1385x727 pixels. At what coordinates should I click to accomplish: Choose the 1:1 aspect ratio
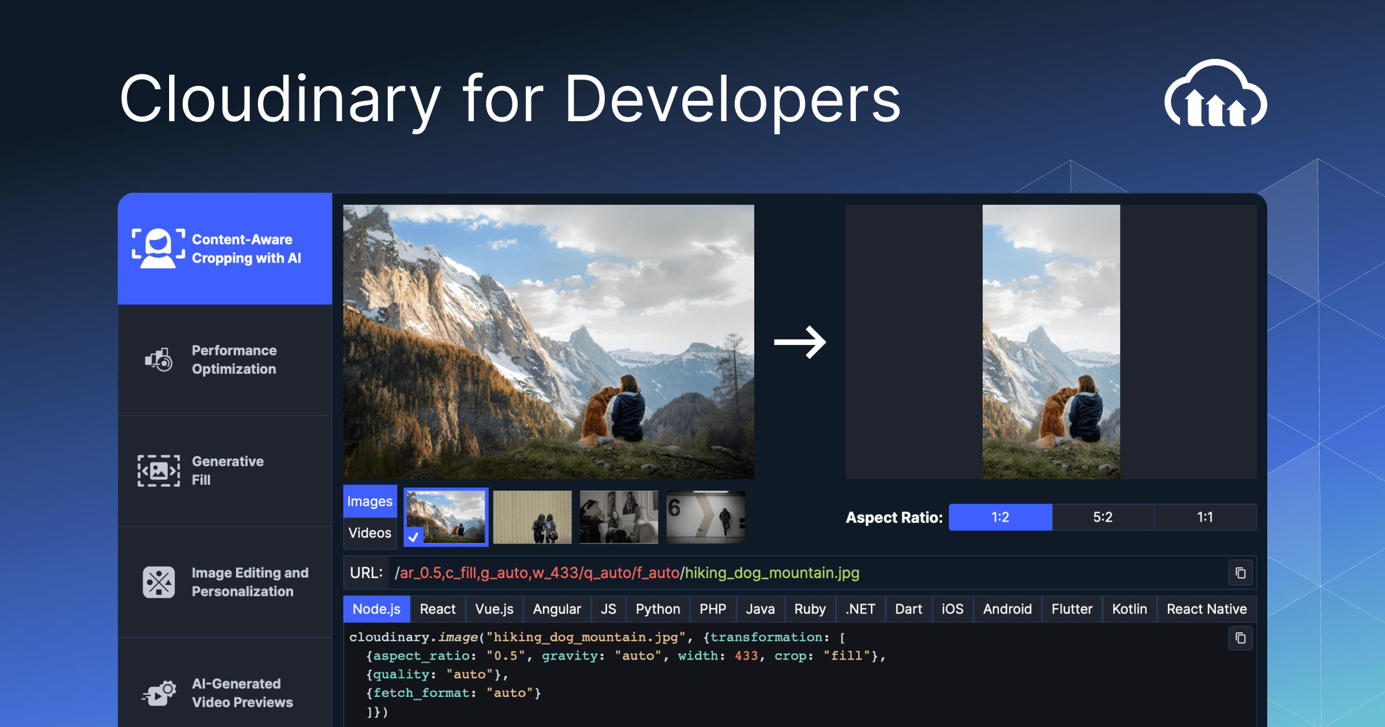pyautogui.click(x=1205, y=517)
